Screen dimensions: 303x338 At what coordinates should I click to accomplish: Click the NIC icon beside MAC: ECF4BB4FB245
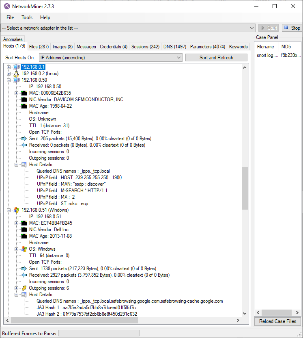[24, 223]
